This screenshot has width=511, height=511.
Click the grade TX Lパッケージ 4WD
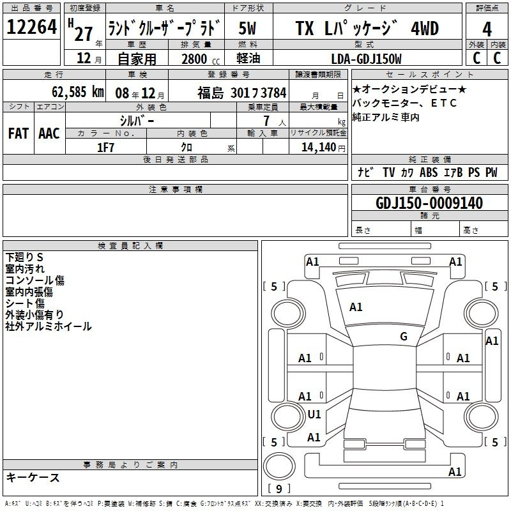pyautogui.click(x=367, y=28)
